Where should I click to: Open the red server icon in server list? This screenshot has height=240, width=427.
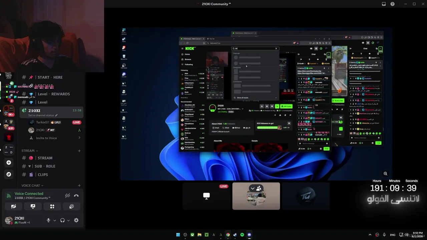[9, 137]
